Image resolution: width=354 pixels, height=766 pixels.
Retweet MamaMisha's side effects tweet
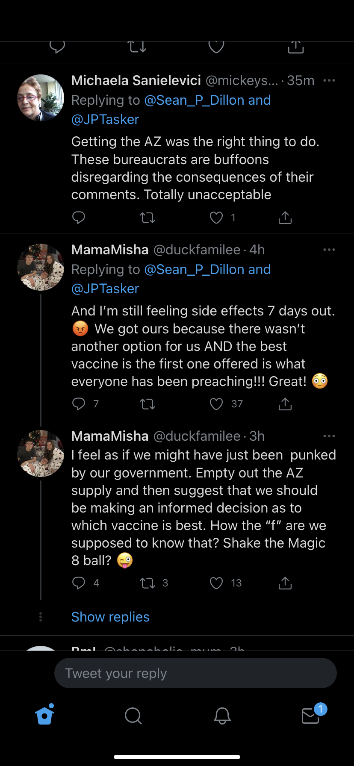click(x=147, y=404)
